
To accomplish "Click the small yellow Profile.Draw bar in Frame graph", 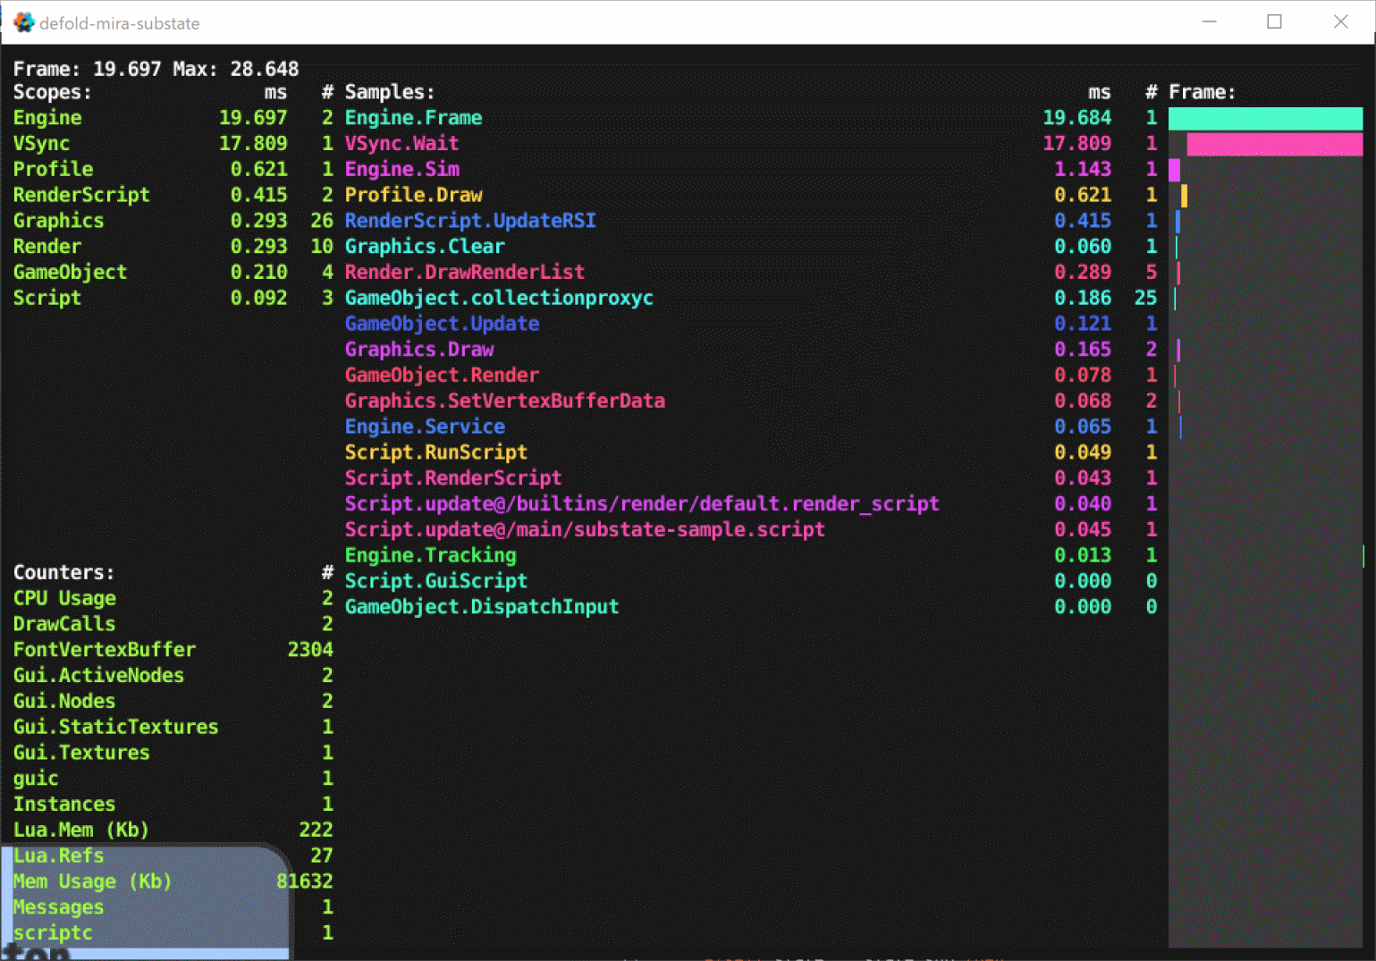I will click(x=1185, y=195).
